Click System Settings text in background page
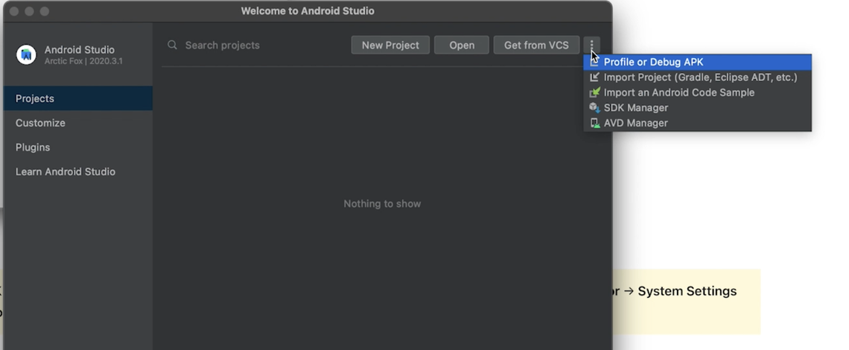Image resolution: width=849 pixels, height=350 pixels. [687, 291]
